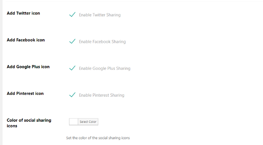Viewport: 263px width, 145px height.
Task: Click 'Set the color of the social sharing icons' description
Action: 98,138
